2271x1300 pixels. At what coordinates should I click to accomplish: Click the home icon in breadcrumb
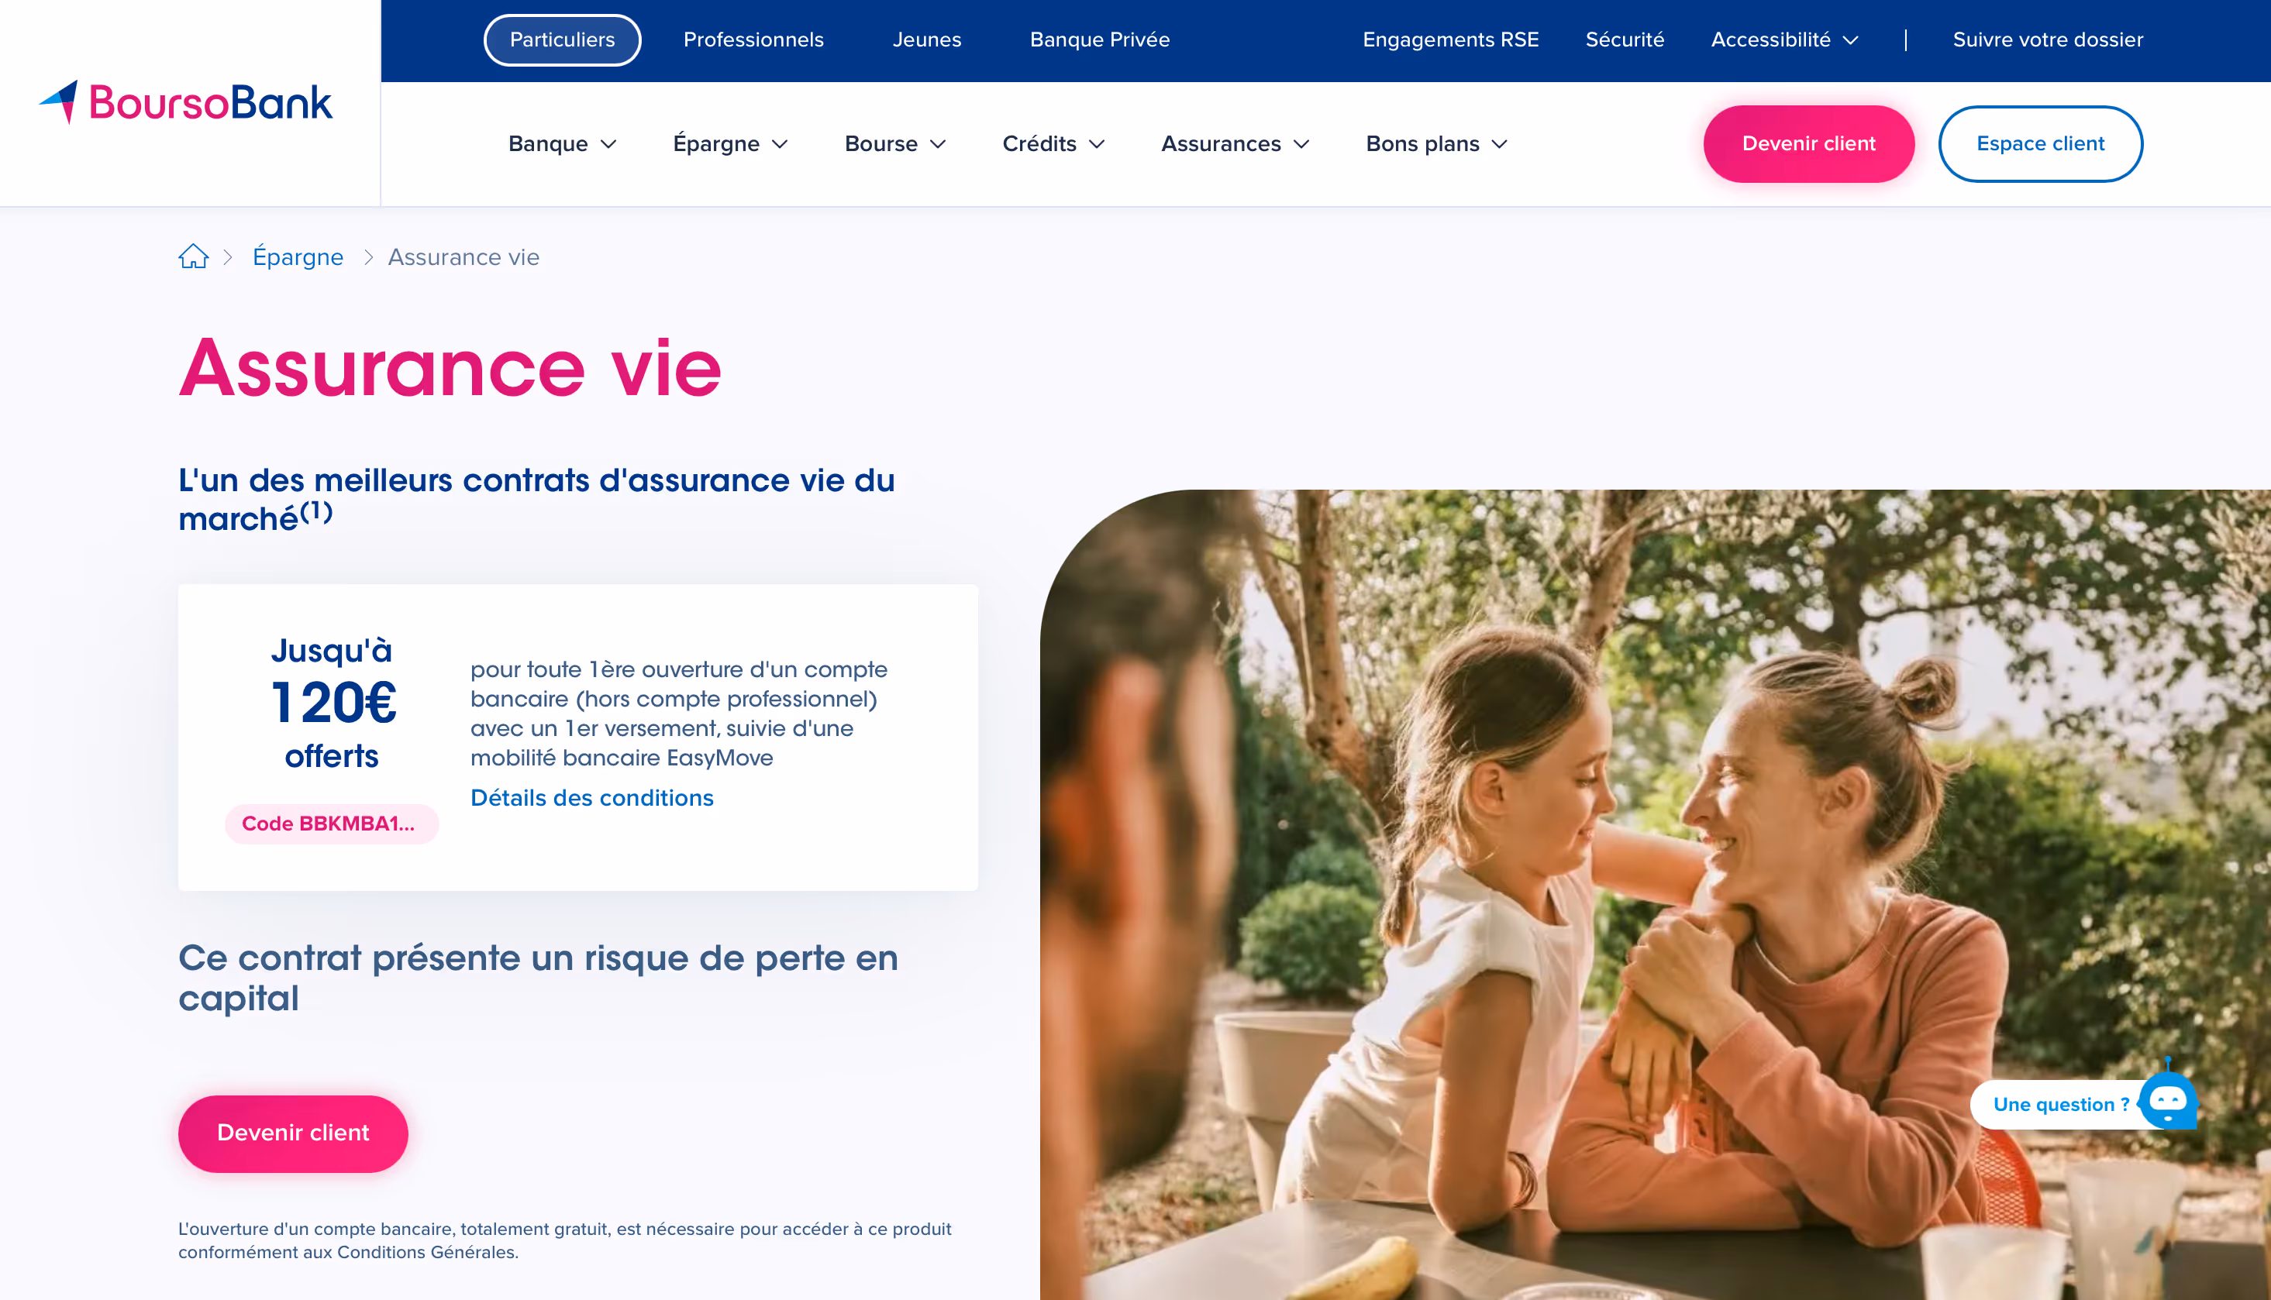(x=193, y=257)
